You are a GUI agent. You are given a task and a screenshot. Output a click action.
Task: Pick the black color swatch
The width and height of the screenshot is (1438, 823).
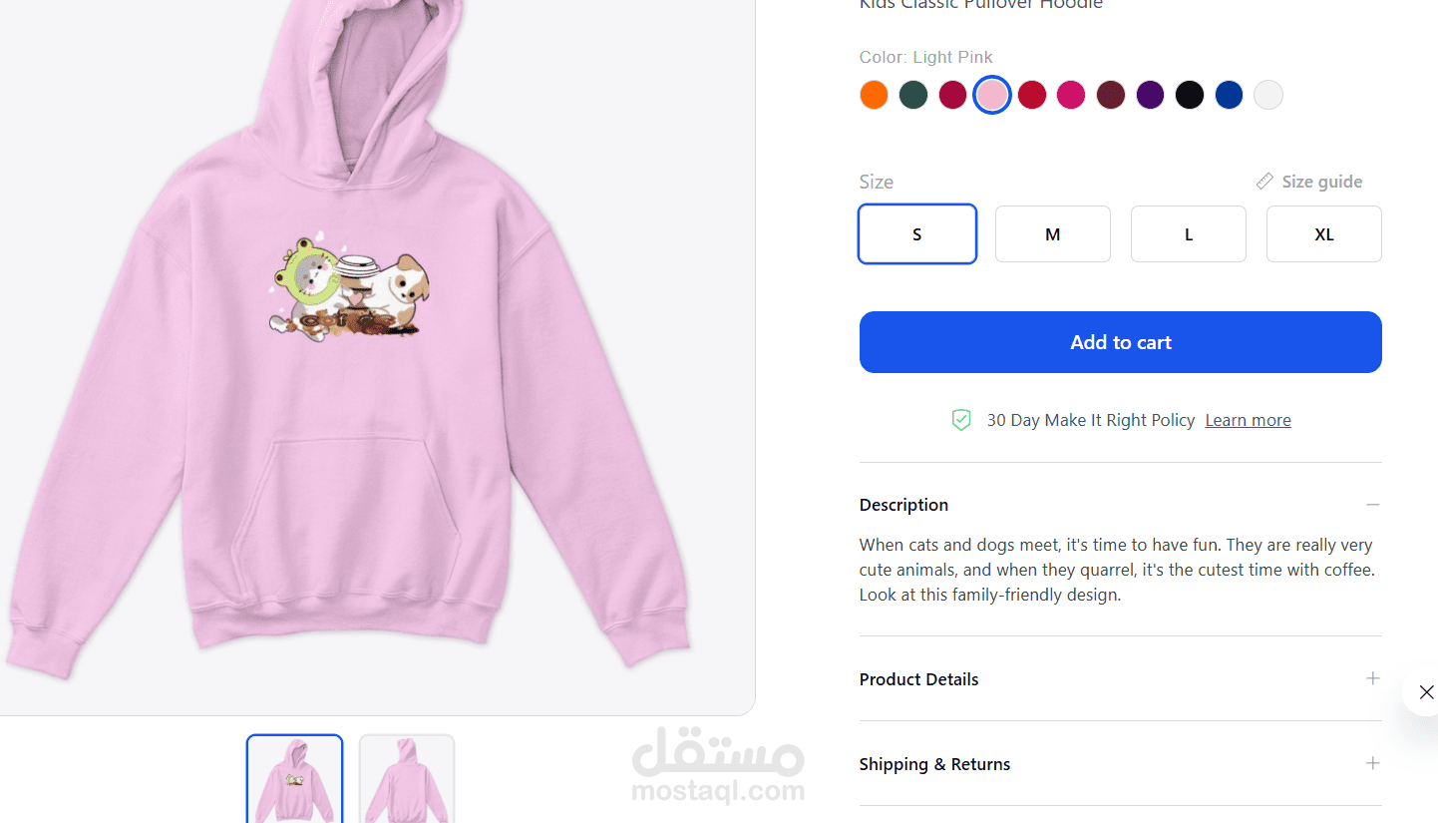click(x=1190, y=95)
